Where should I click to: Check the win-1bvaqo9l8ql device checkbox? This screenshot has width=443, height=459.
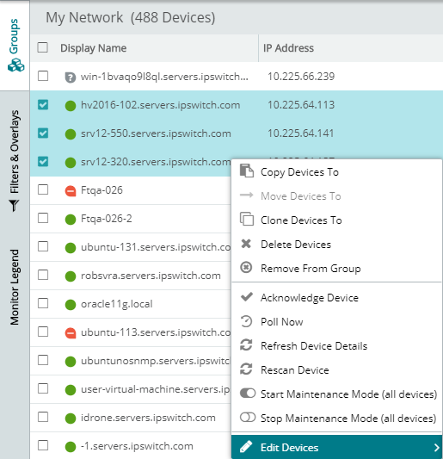43,76
